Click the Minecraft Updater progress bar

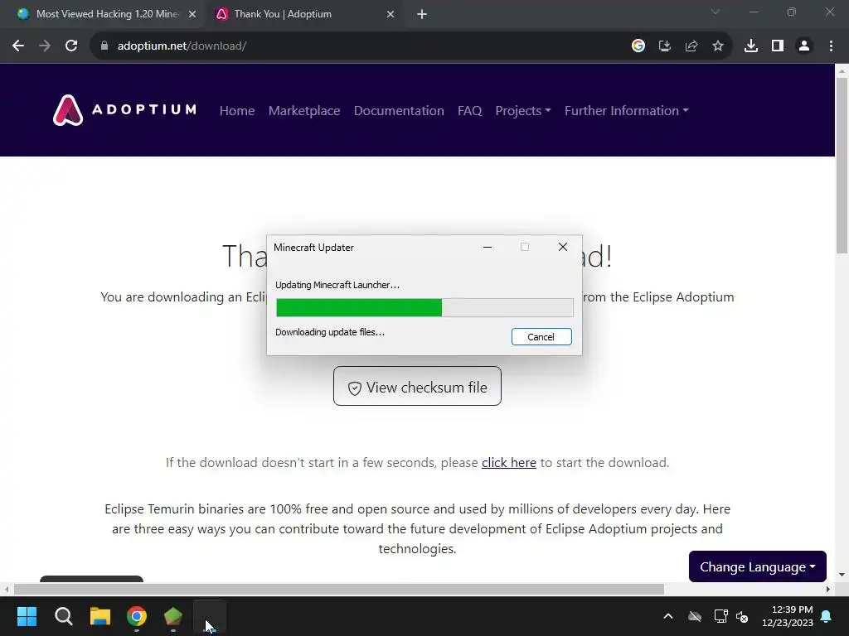424,308
